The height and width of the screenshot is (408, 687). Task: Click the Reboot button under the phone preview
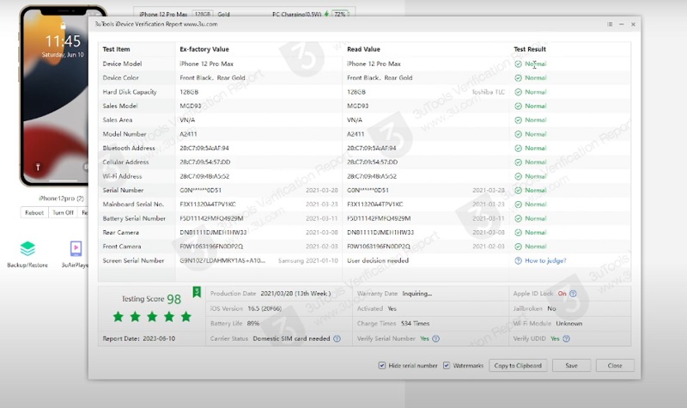pyautogui.click(x=34, y=212)
